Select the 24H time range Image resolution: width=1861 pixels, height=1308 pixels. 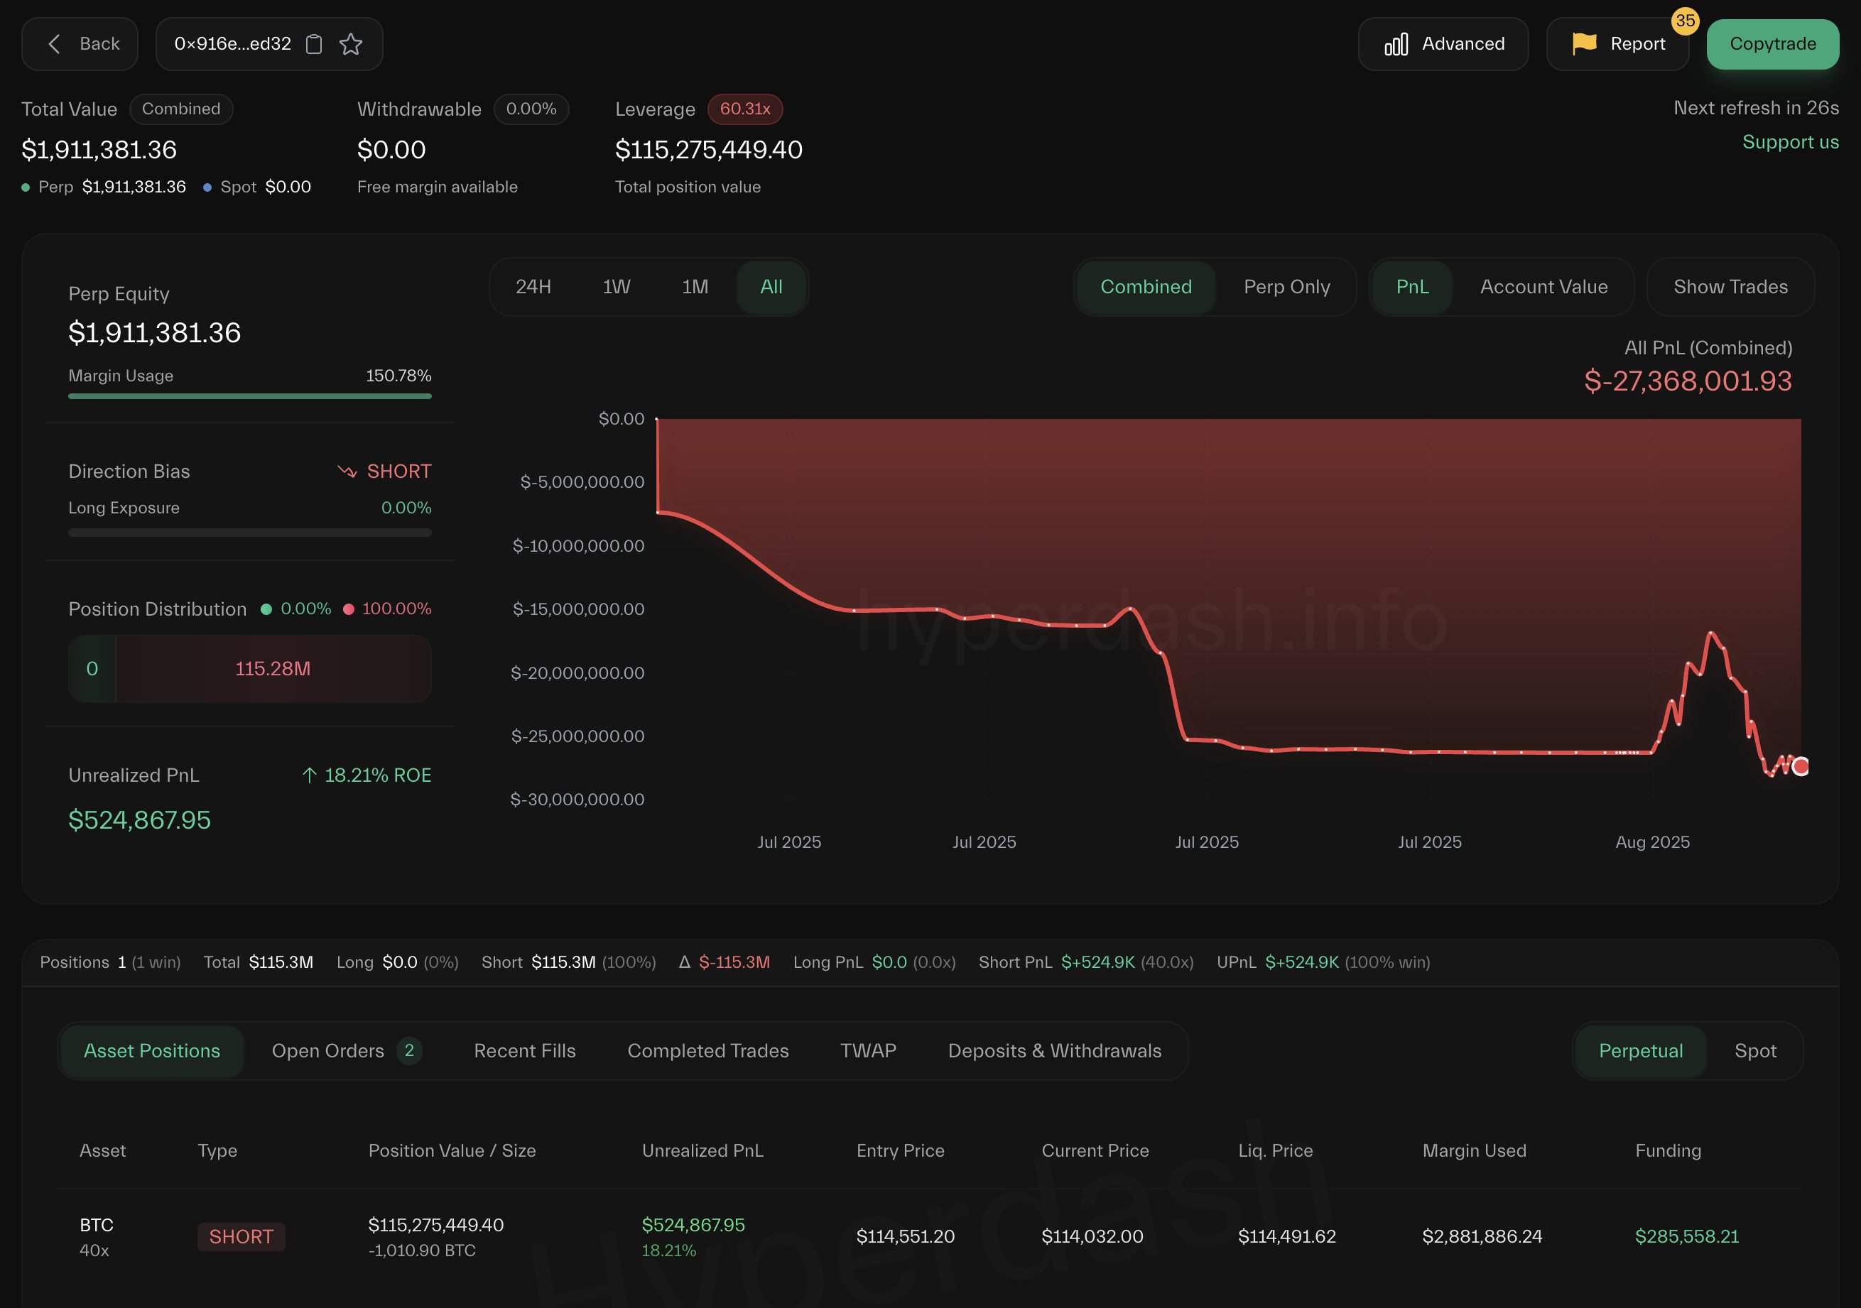[533, 287]
